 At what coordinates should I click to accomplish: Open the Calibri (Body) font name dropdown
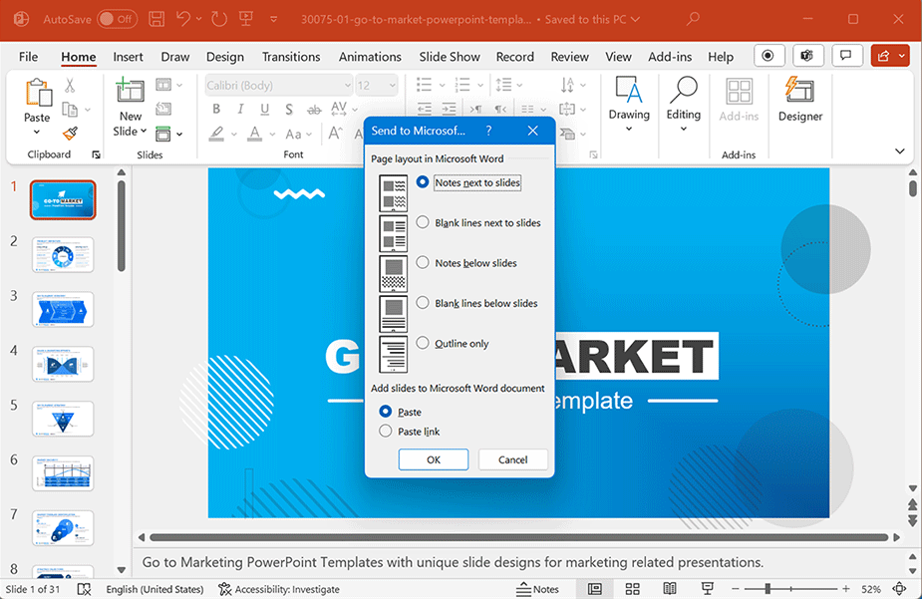[347, 86]
